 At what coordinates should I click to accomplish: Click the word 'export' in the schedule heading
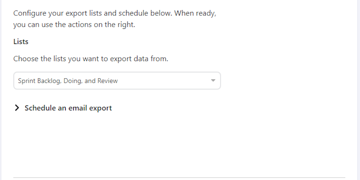coord(100,108)
